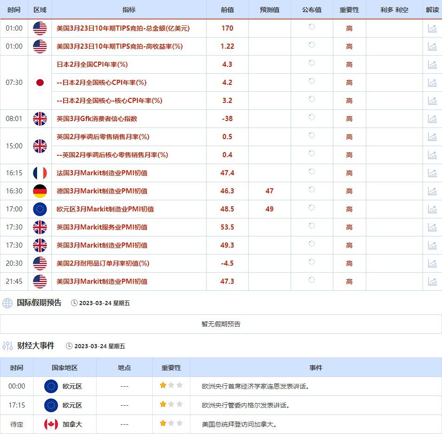
Task: Click importance stars for 内格尔发表讲话 event
Action: (171, 405)
